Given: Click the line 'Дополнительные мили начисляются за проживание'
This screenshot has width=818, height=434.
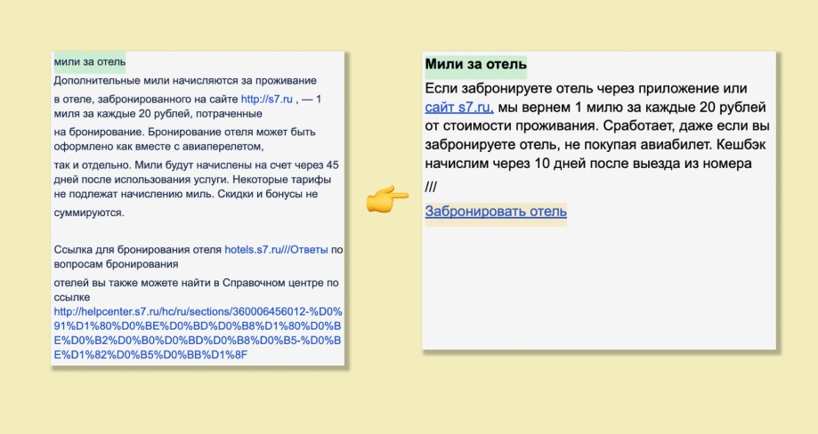Looking at the screenshot, I should point(185,81).
